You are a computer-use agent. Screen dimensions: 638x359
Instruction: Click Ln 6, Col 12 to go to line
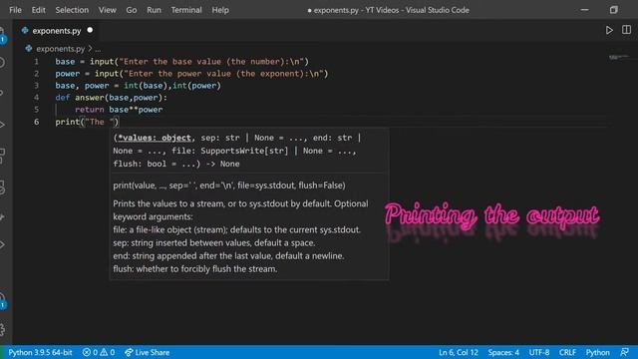click(x=459, y=352)
